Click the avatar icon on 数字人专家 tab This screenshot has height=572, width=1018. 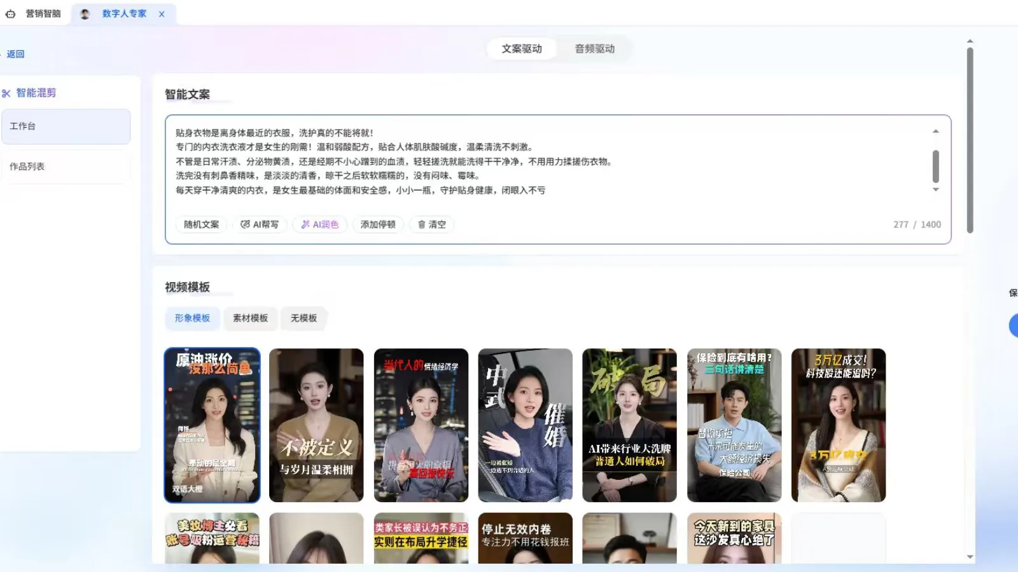point(85,13)
